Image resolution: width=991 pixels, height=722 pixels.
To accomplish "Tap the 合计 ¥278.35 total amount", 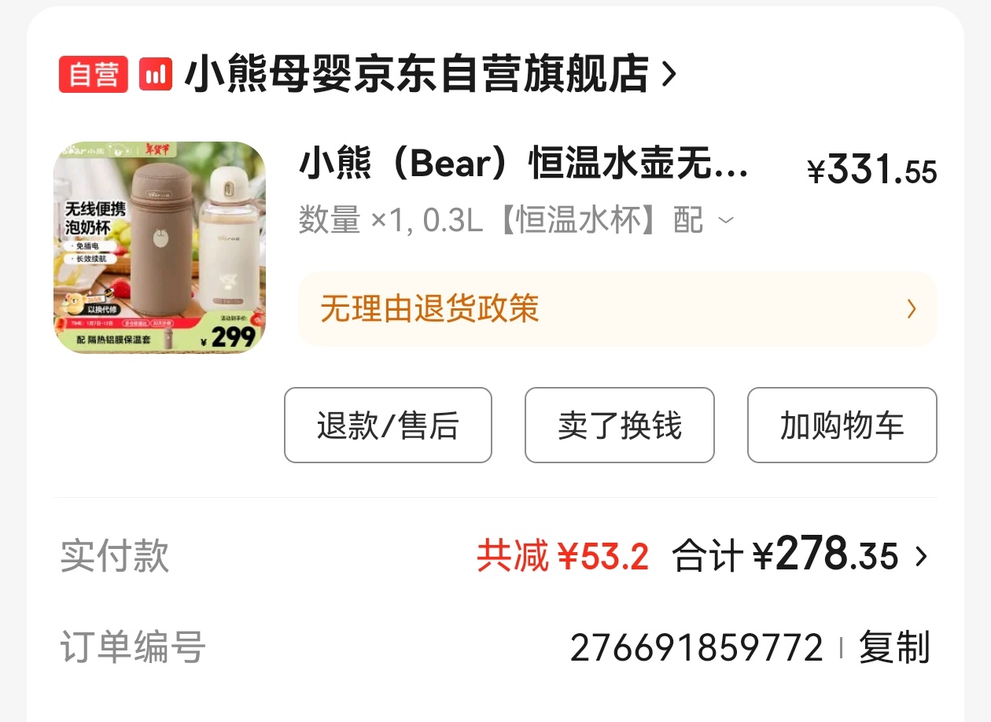I will [x=785, y=555].
